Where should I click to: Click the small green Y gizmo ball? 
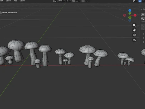(x=130, y=13)
